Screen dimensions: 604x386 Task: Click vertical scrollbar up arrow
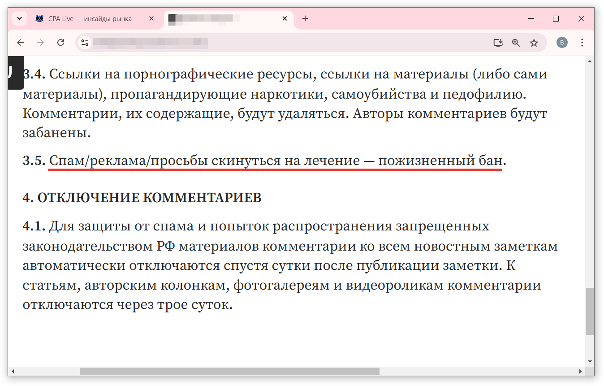click(x=590, y=61)
